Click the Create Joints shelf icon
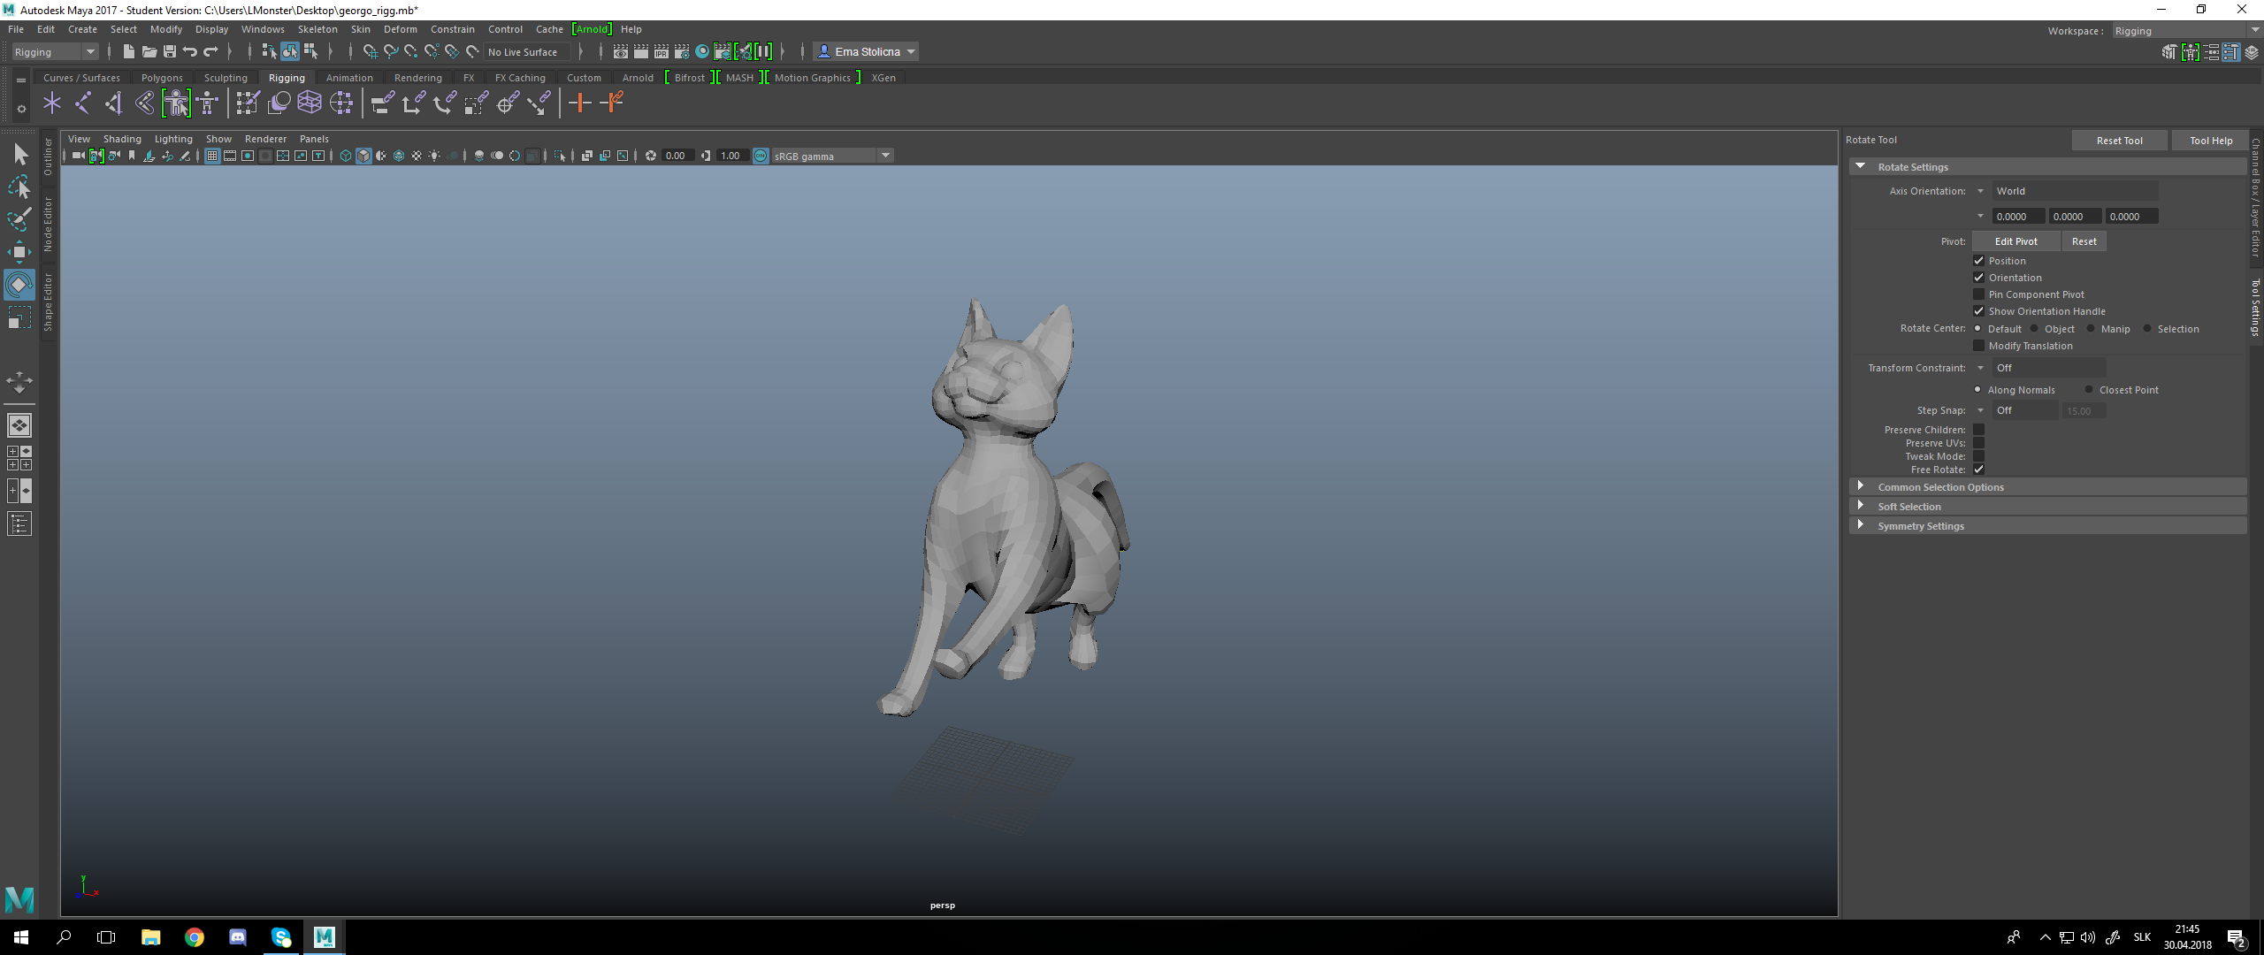Image resolution: width=2264 pixels, height=955 pixels. (x=83, y=103)
